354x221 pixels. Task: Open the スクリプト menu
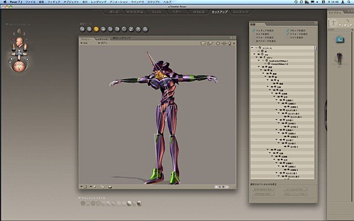pyautogui.click(x=154, y=2)
